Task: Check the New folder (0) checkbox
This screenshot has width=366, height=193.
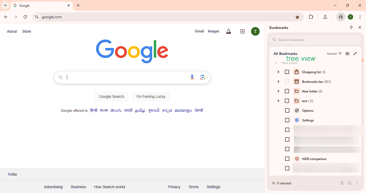Action: pos(287,91)
